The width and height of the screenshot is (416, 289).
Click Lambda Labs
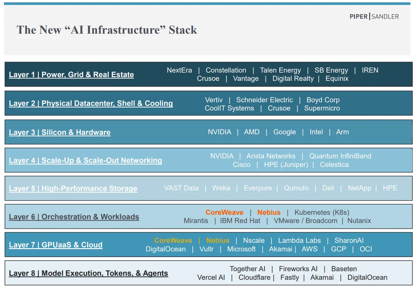pos(300,240)
